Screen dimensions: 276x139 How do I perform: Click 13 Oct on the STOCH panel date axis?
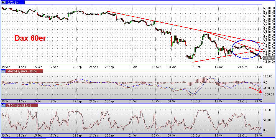coord(196,136)
